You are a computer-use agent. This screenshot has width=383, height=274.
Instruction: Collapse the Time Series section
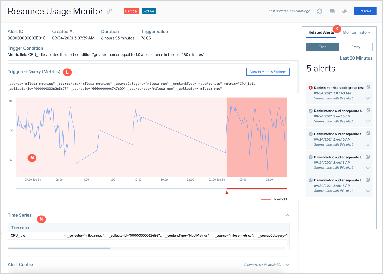(287, 215)
